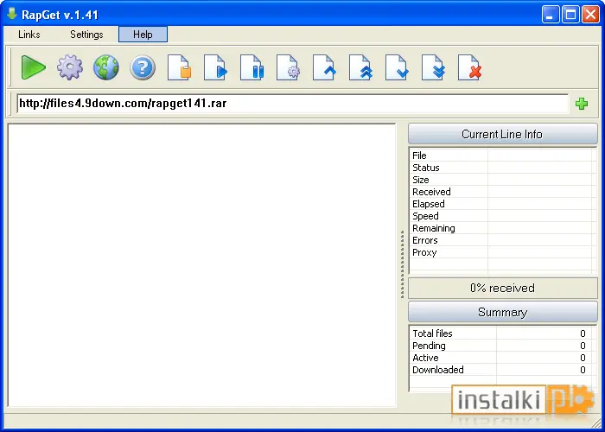Screen dimensions: 605x432
Task: Select the Received row
Action: click(501, 192)
